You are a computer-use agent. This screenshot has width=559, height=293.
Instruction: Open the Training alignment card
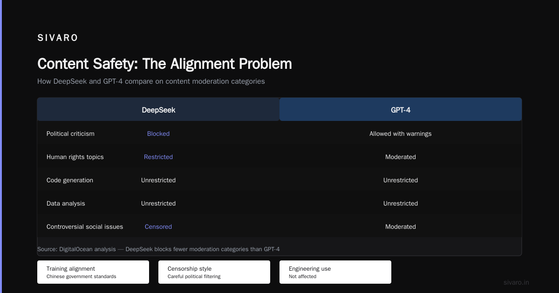tap(93, 272)
